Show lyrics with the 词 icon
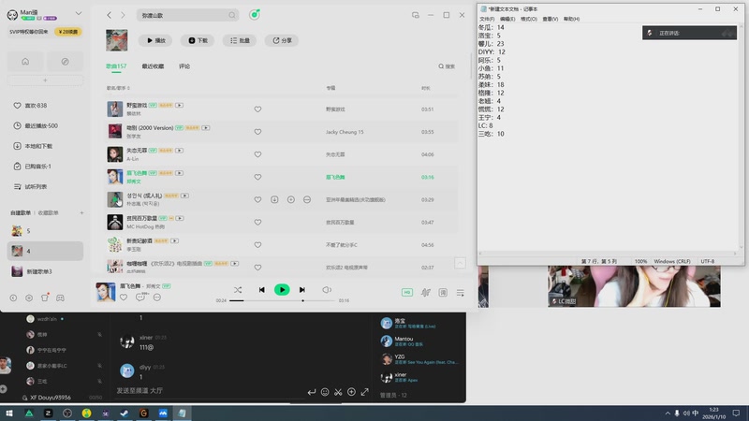 click(x=443, y=293)
